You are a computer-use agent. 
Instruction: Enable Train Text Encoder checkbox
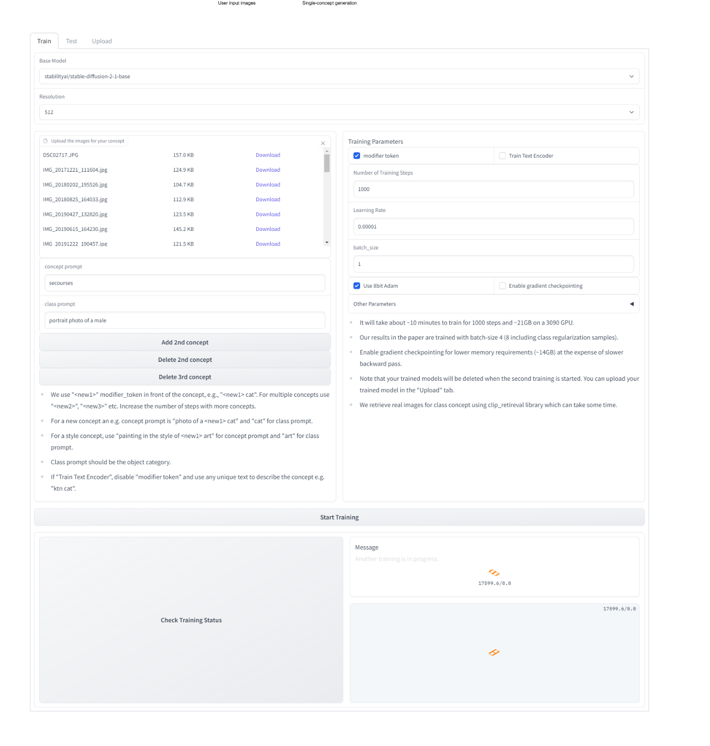tap(502, 156)
